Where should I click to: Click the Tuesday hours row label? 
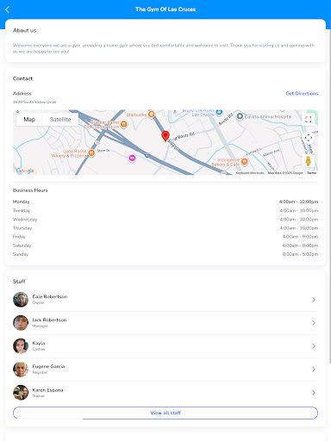coord(22,210)
